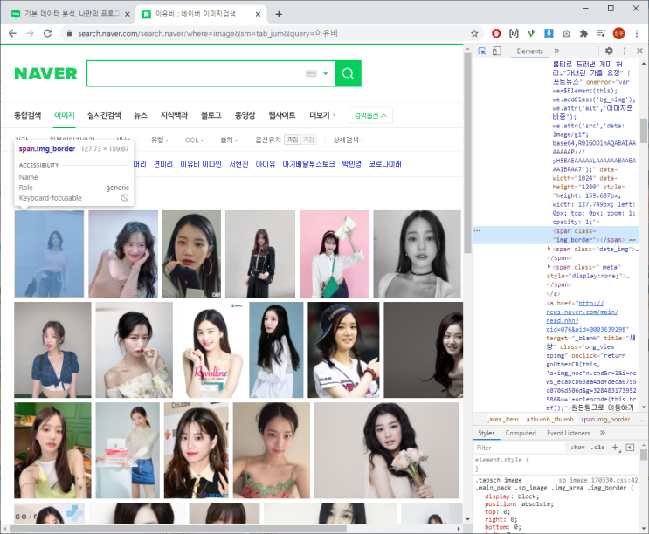Open related search 아이유
Viewport: 649px width, 534px height.
point(265,164)
